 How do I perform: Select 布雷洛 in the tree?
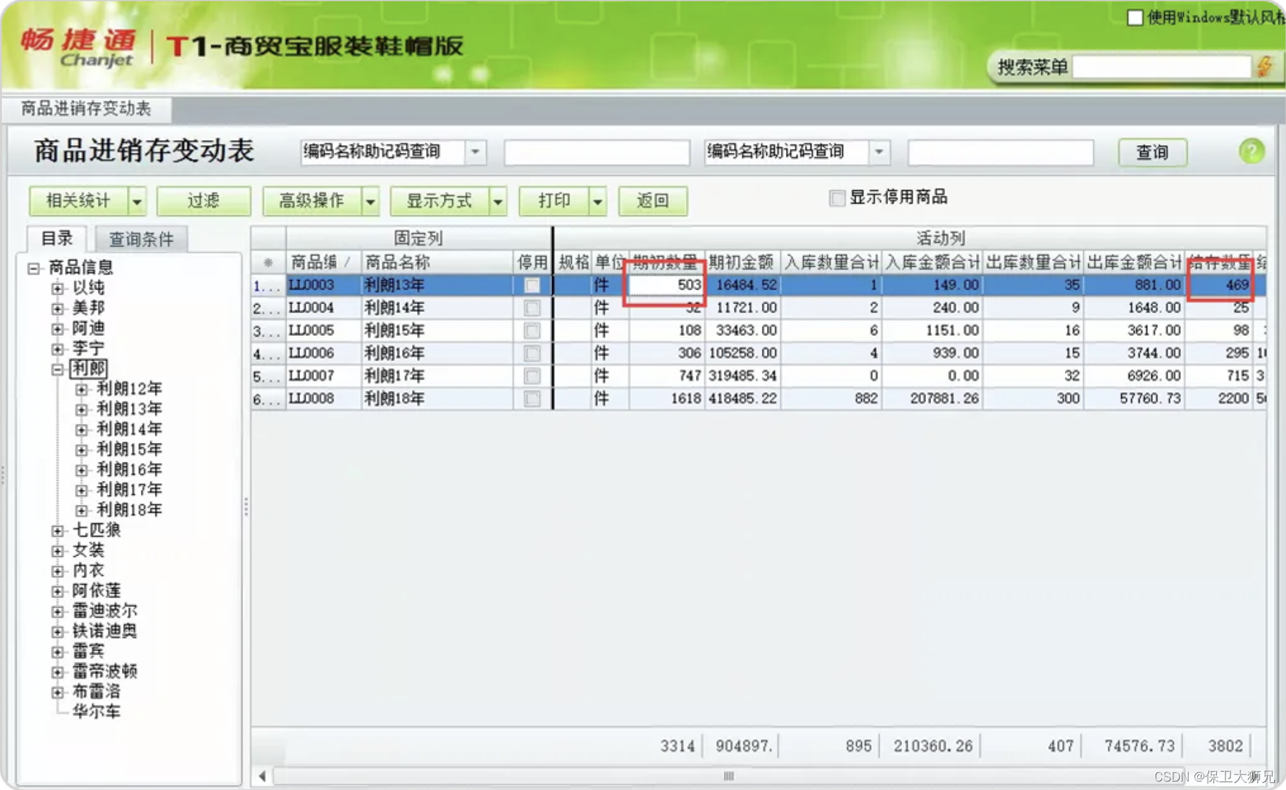96,692
